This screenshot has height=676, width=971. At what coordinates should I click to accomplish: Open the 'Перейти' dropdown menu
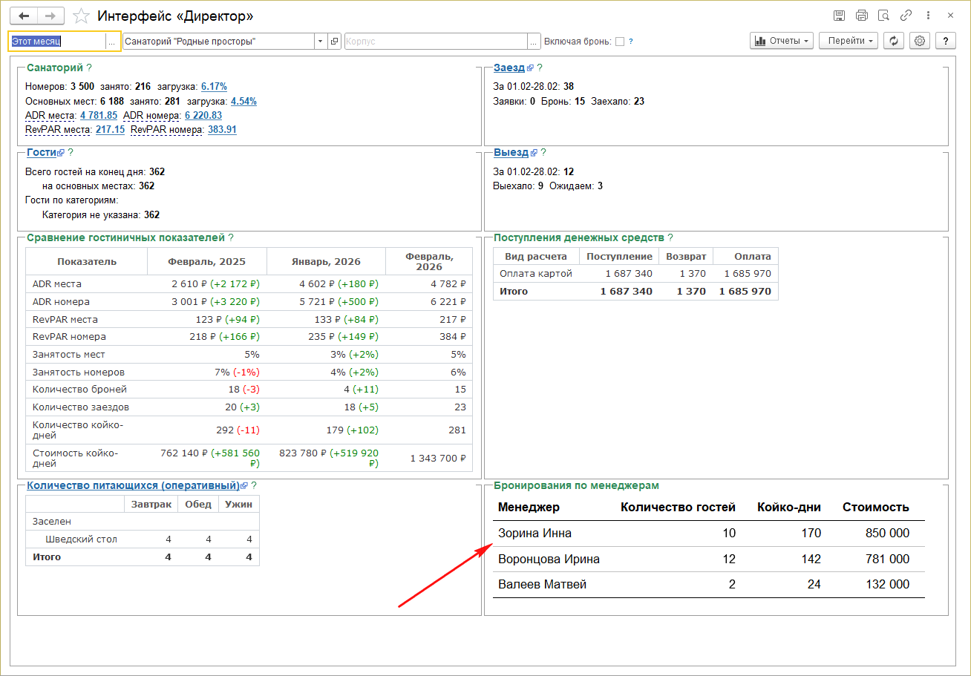click(x=849, y=41)
